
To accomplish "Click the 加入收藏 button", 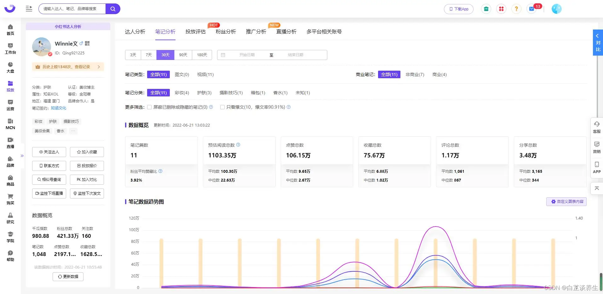I will click(87, 152).
